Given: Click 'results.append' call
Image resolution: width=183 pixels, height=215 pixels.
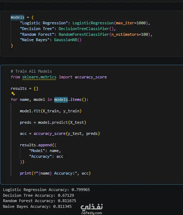Looking at the screenshot, I should point(36,145).
